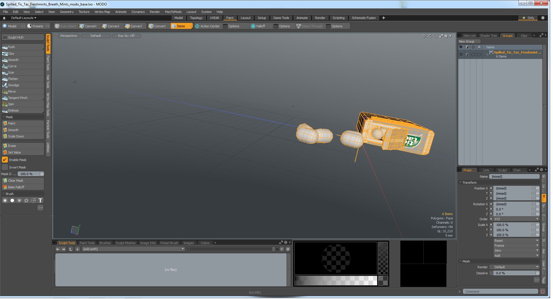Screen dimensions: 553x299
Task: Click the Perspective viewport button
Action: (x=69, y=36)
